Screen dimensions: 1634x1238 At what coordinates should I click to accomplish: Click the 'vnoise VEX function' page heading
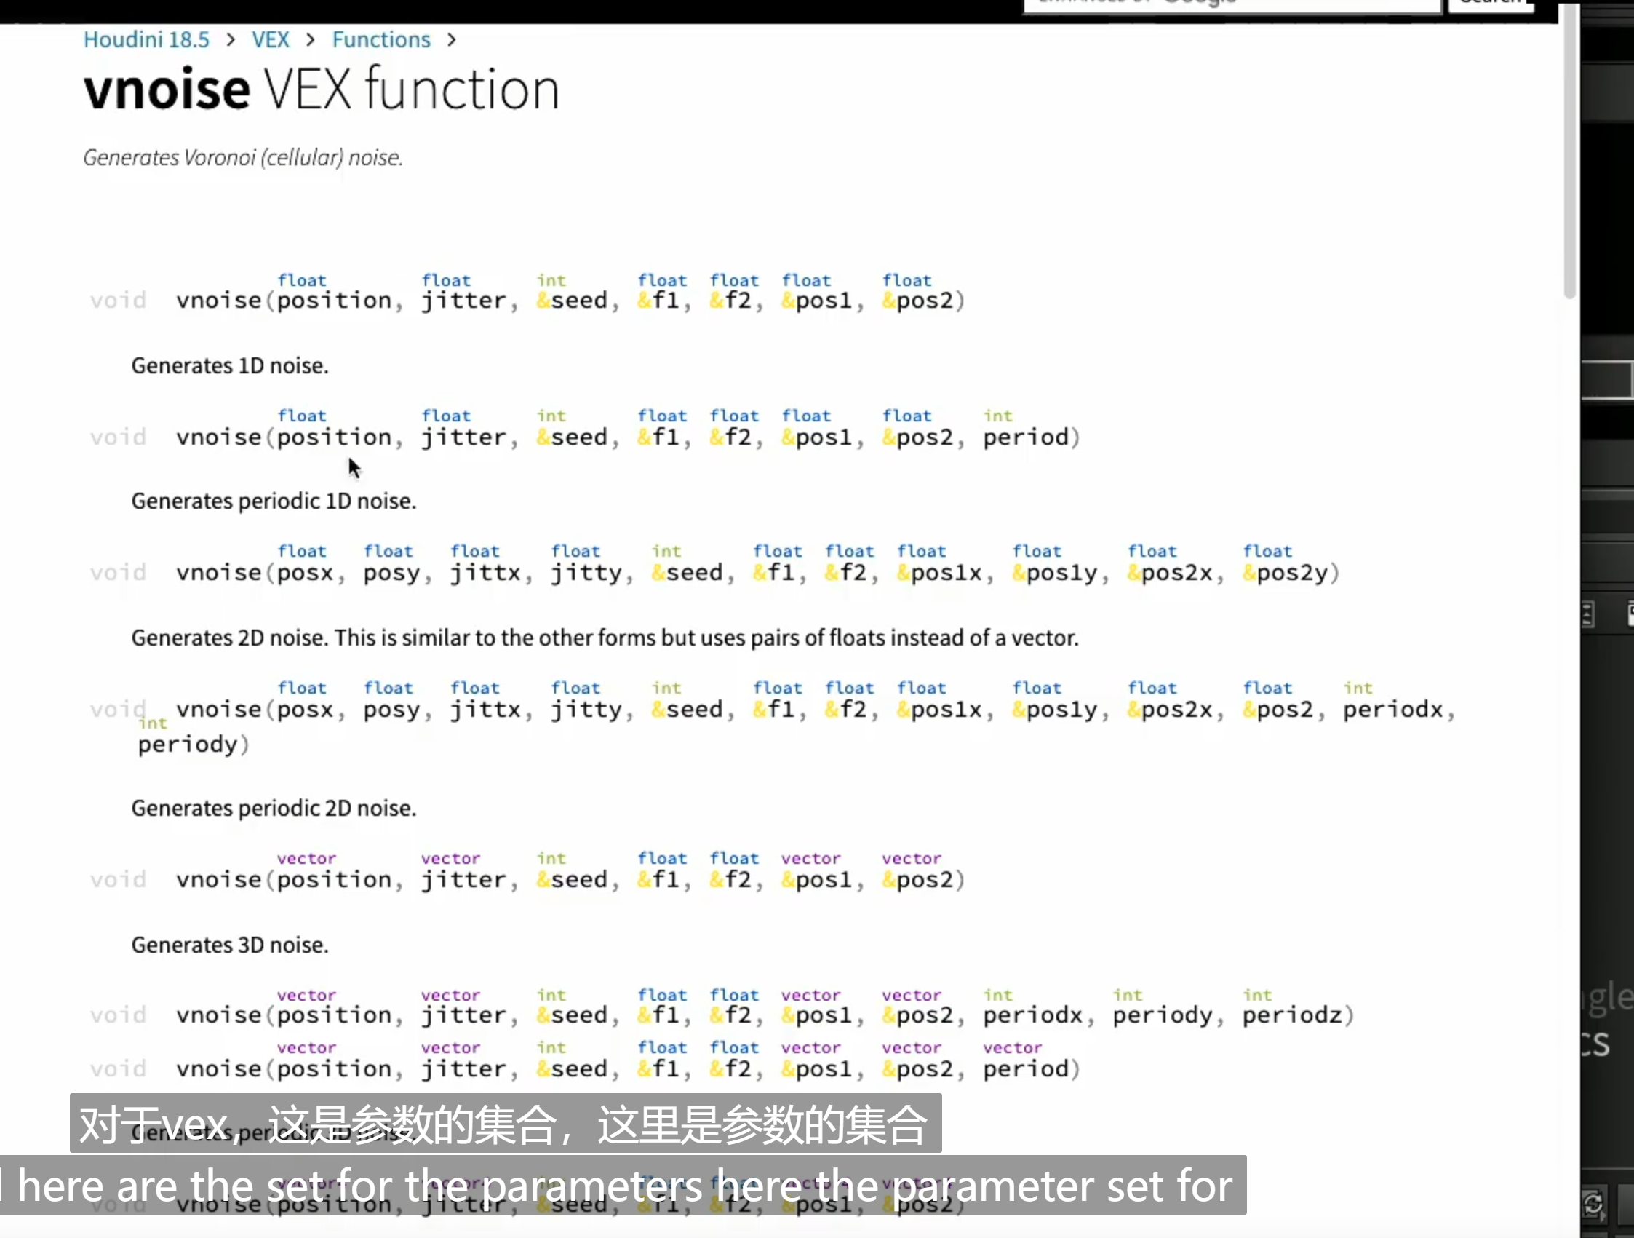(322, 90)
